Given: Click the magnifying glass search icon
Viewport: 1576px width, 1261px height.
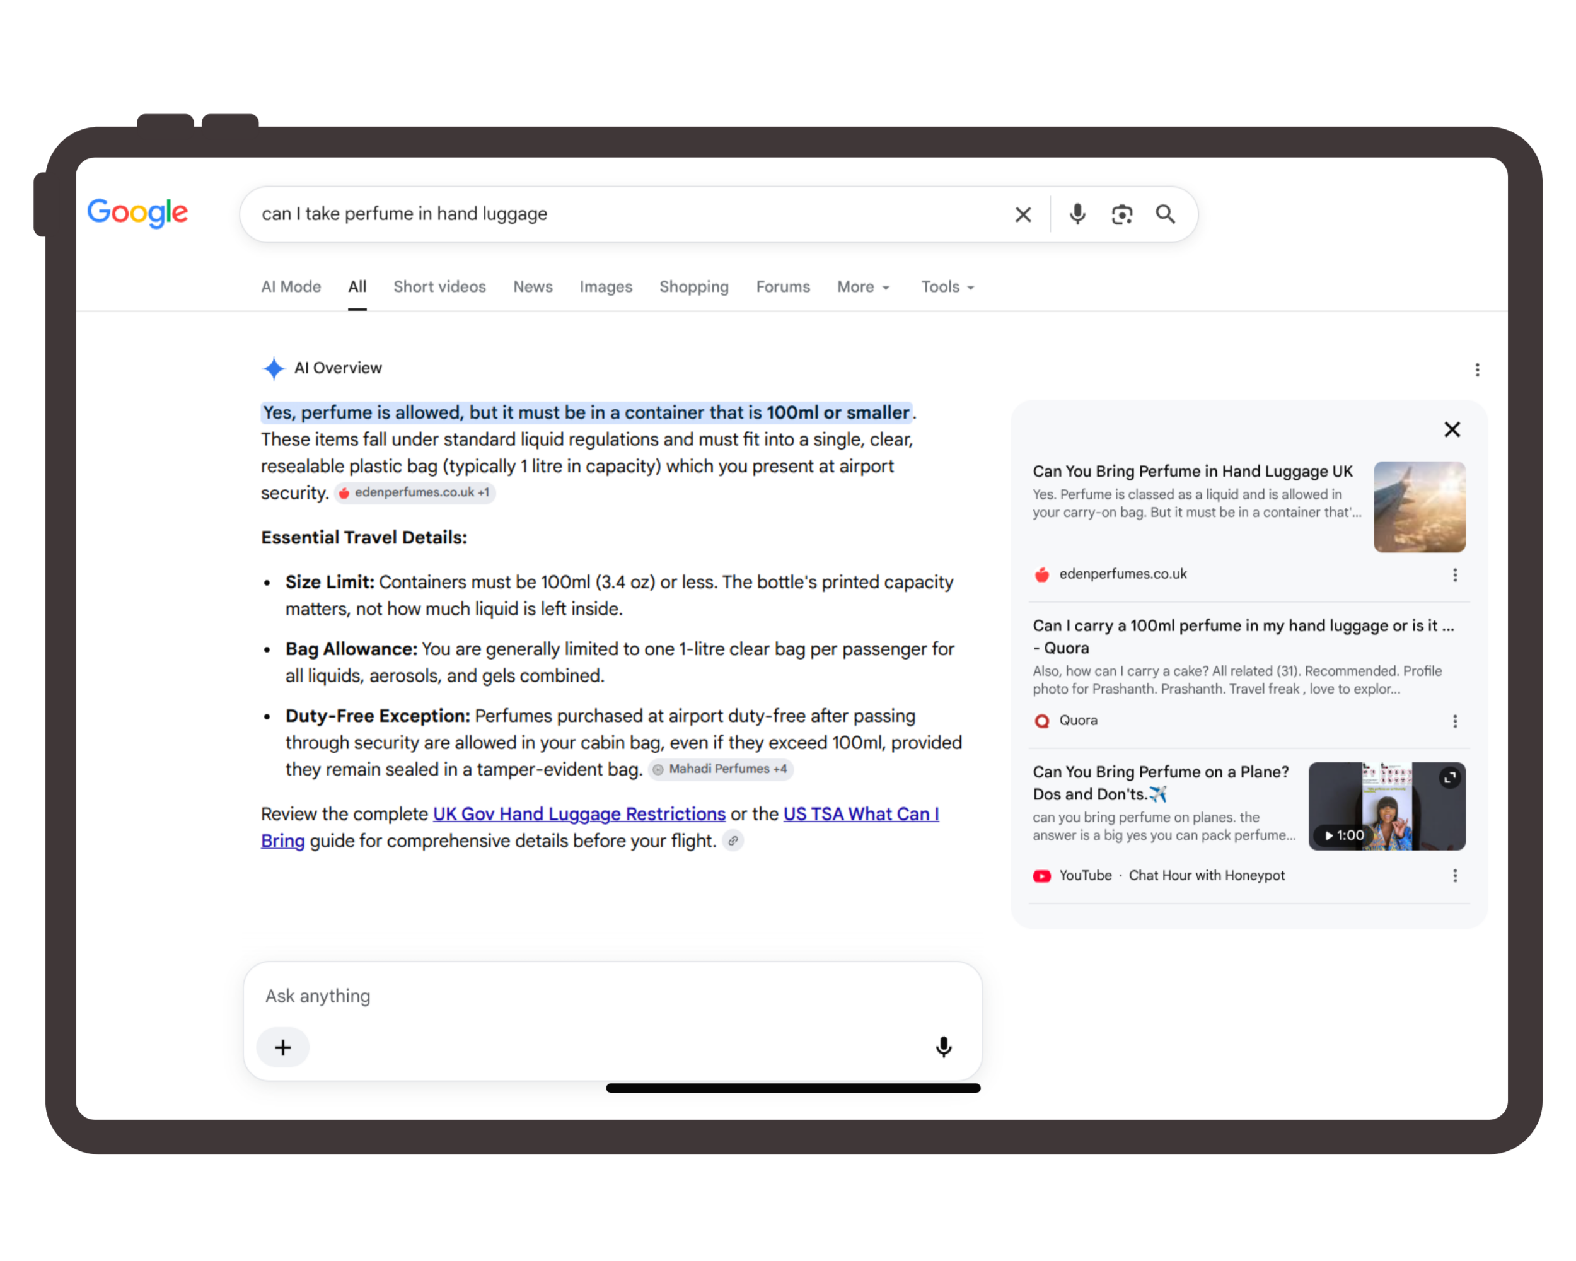Looking at the screenshot, I should (1165, 214).
